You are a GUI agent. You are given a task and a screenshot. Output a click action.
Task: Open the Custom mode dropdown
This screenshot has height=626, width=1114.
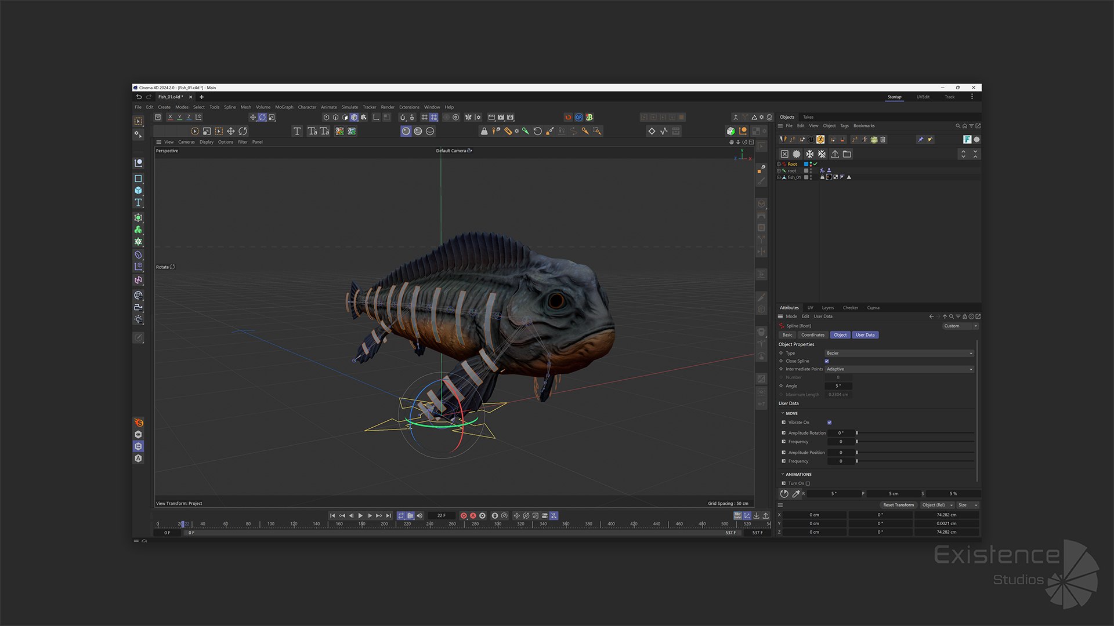coord(961,326)
